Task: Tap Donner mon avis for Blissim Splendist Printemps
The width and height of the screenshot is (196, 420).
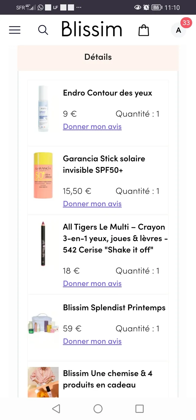Action: tap(92, 341)
